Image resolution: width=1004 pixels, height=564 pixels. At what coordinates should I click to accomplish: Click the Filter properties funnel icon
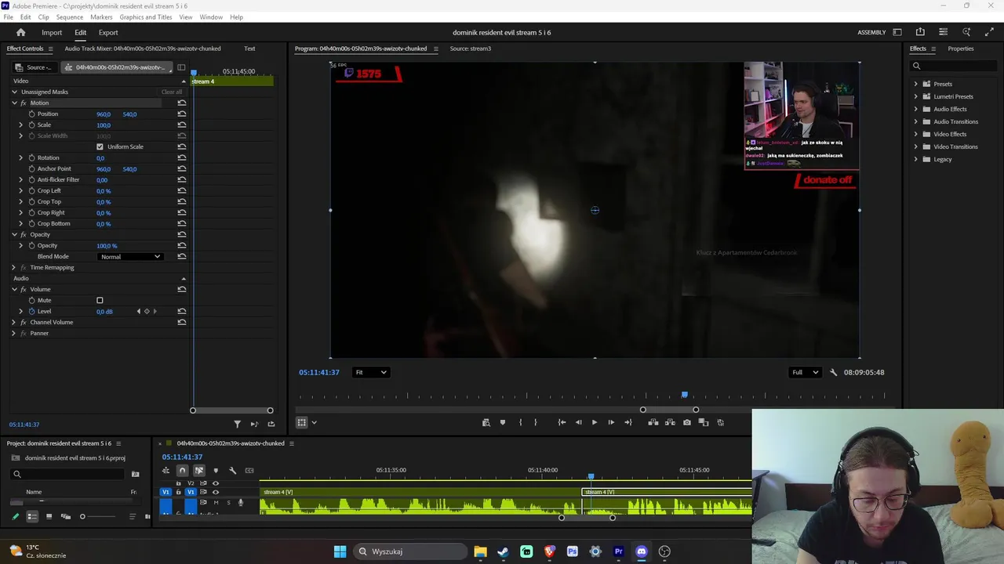tap(237, 424)
